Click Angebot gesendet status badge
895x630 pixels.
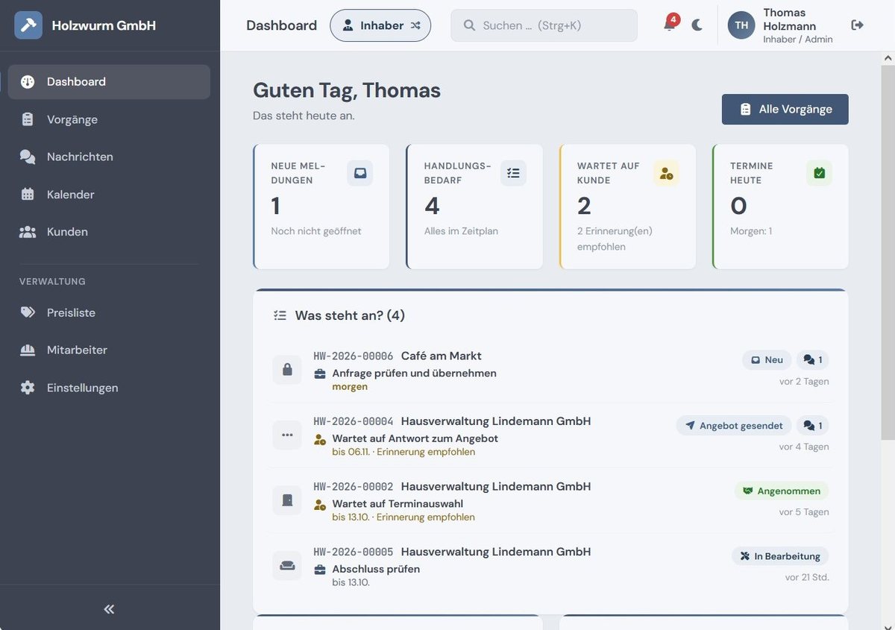(734, 426)
